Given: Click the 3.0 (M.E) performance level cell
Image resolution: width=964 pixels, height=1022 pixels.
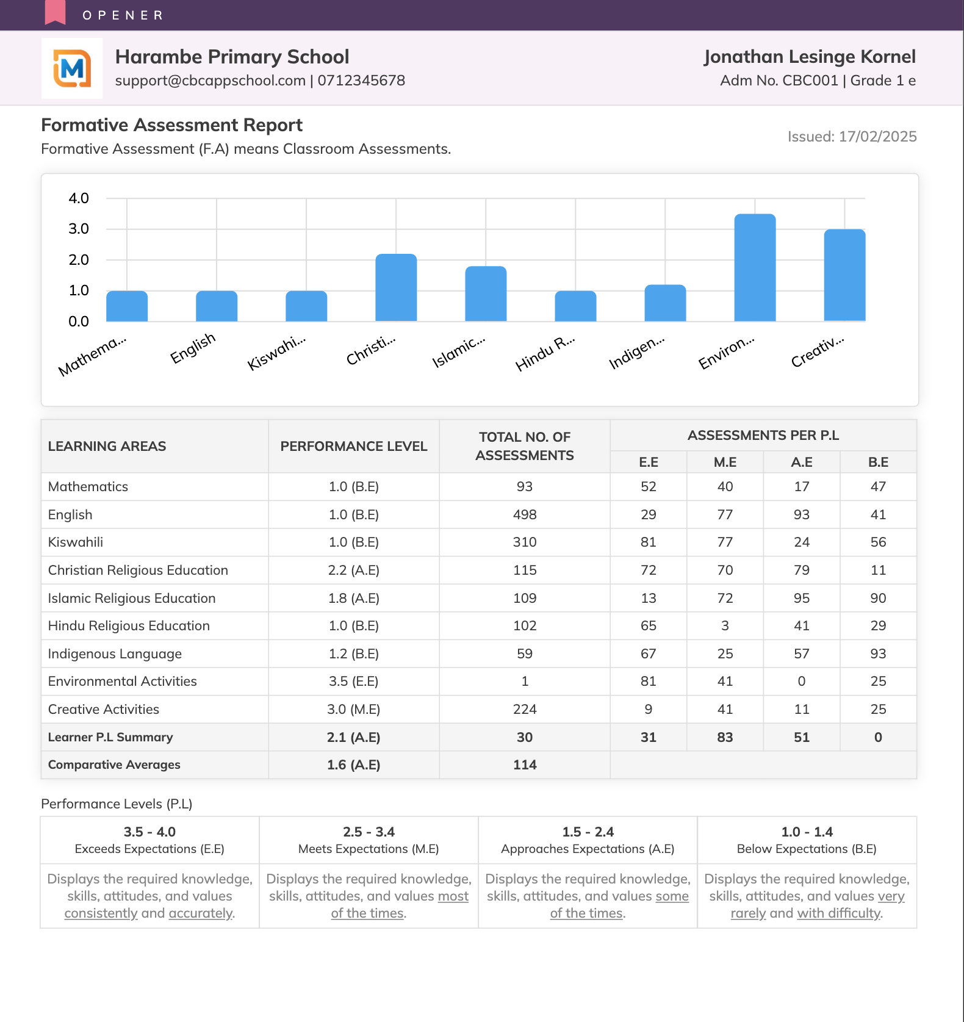Looking at the screenshot, I should click(354, 709).
